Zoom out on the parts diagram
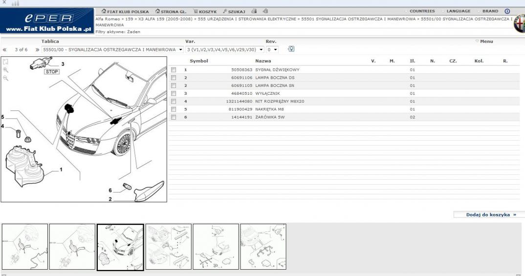 click(x=5, y=78)
